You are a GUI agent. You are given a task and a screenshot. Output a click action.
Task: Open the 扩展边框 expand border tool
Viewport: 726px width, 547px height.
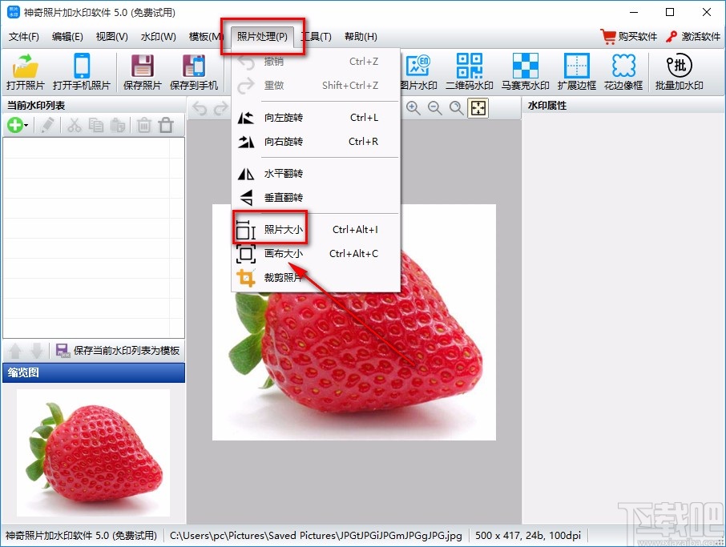click(x=576, y=71)
